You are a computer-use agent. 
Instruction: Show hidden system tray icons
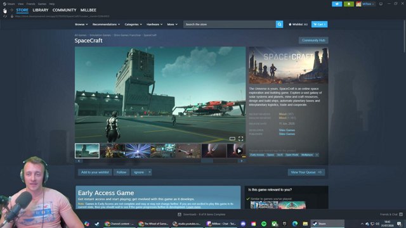[362, 224]
